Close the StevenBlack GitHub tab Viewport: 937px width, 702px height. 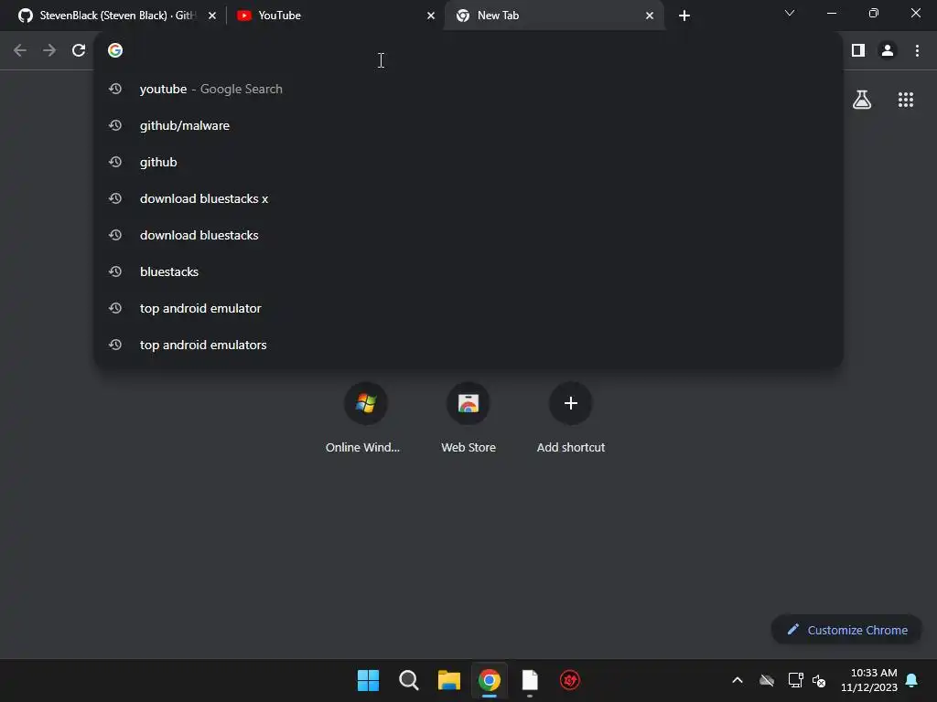point(212,16)
